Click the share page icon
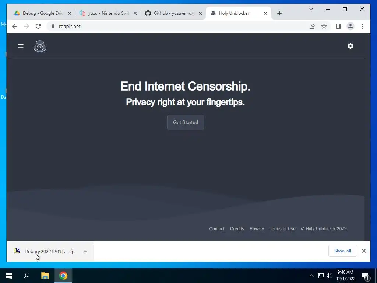Viewport: 377px width, 283px height. [x=312, y=26]
